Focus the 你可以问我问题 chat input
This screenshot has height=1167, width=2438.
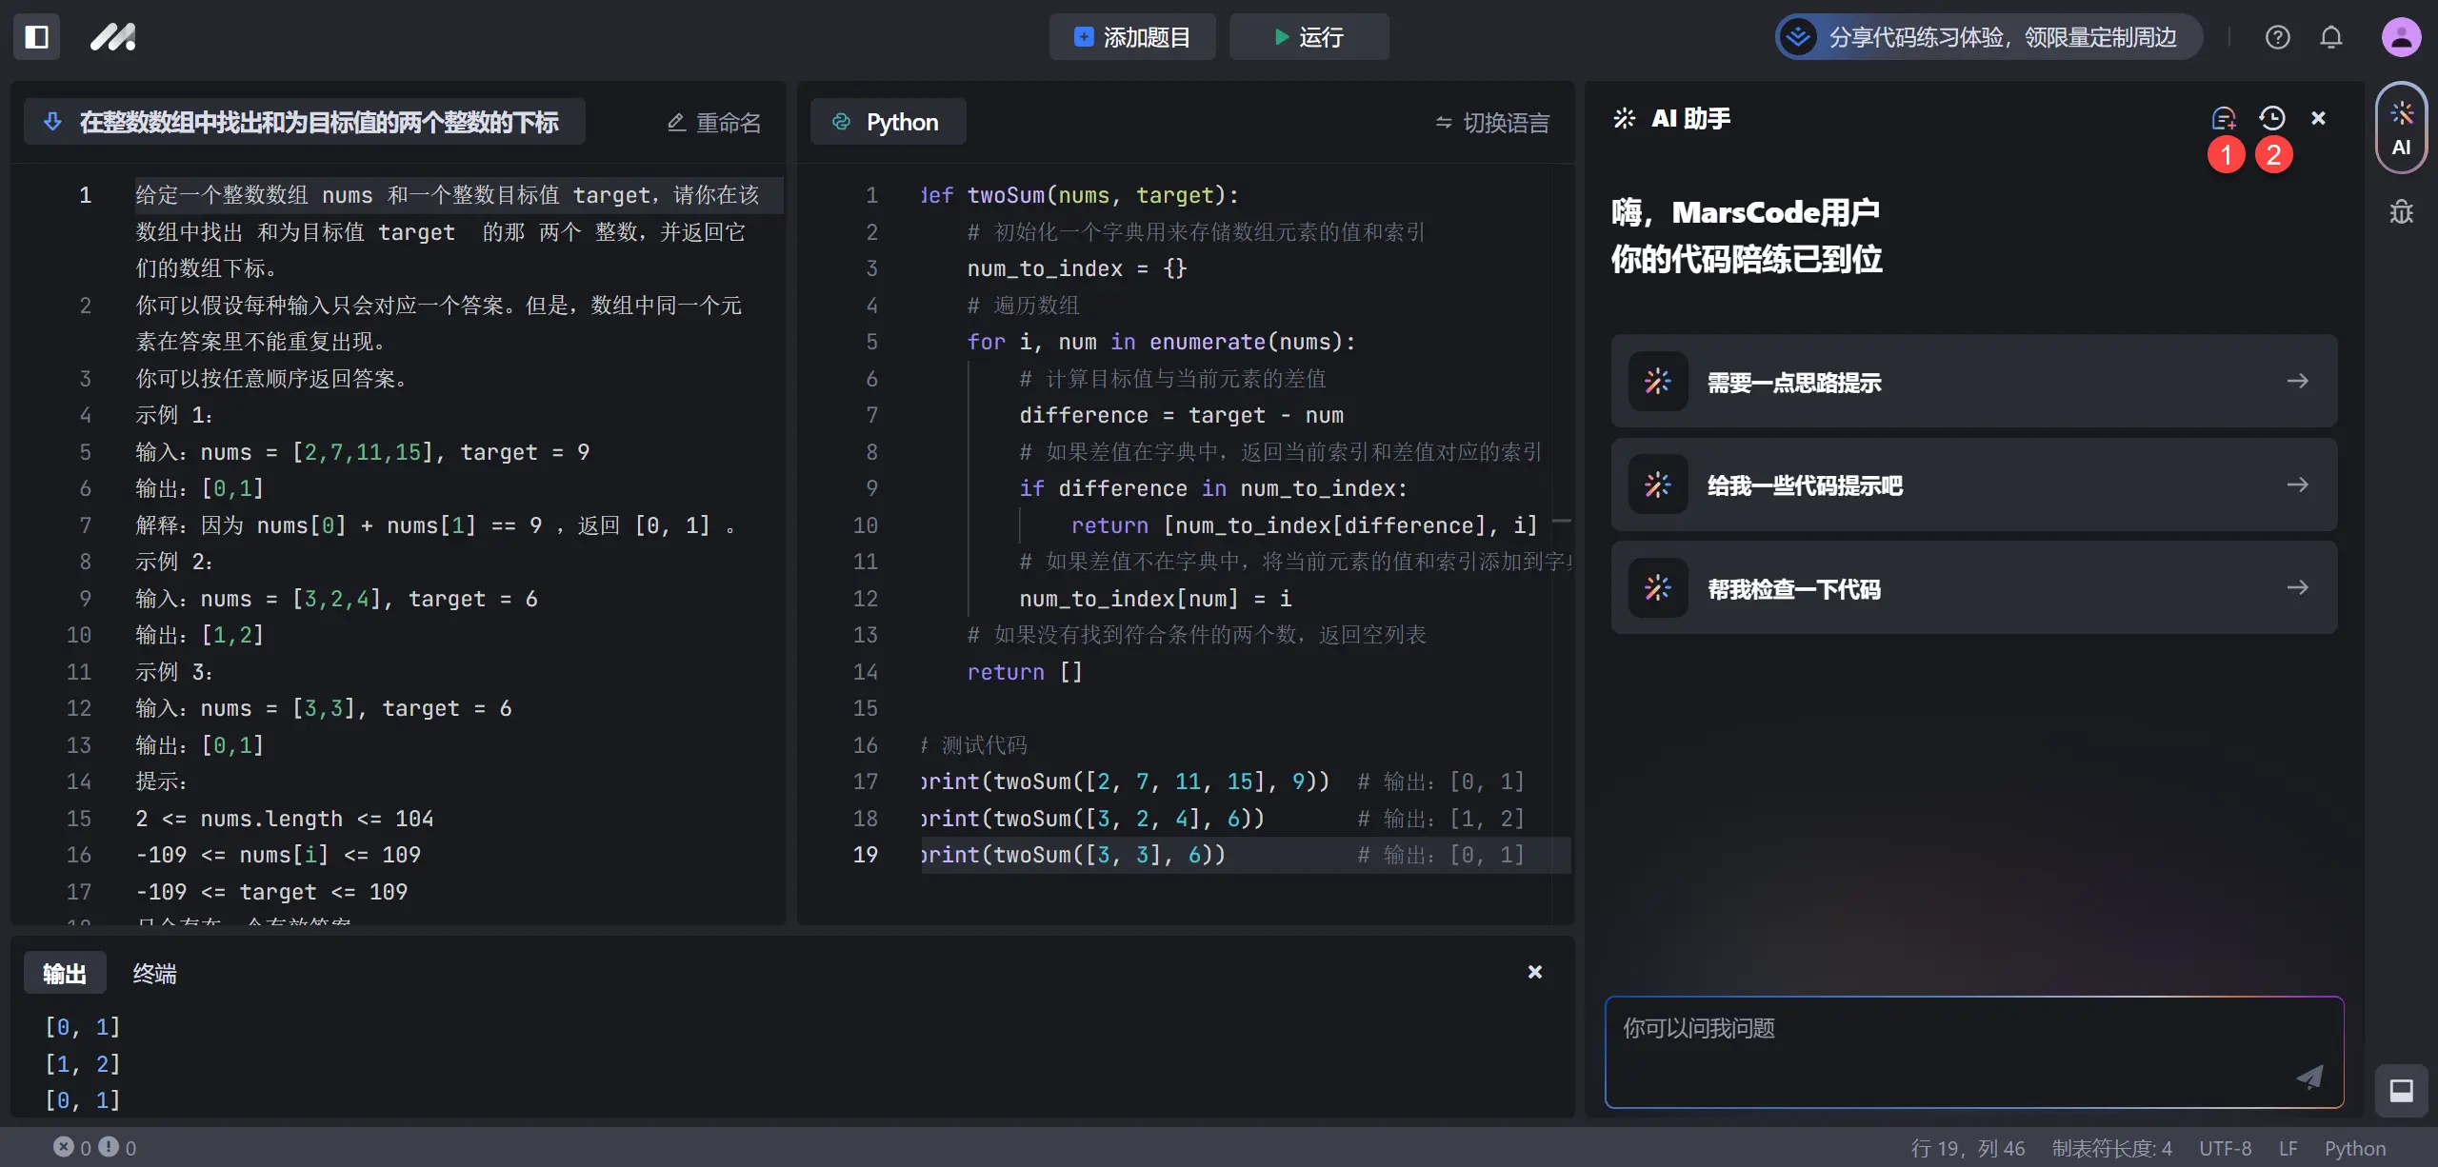(1973, 1052)
